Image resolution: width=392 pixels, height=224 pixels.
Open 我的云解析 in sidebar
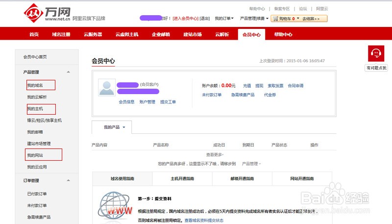[x=37, y=97]
